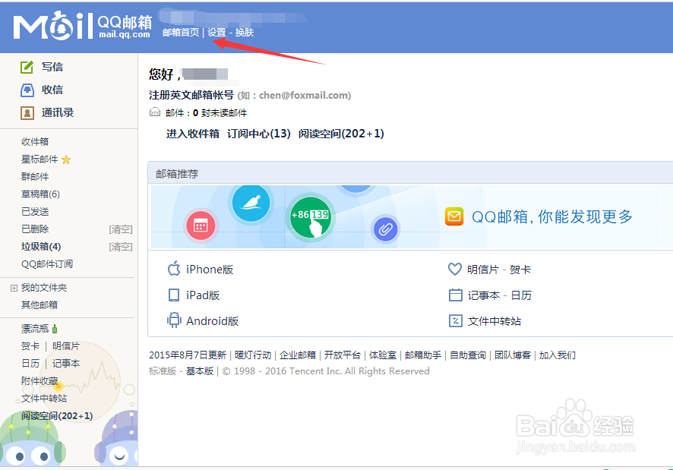Screen dimensions: 673x470
Task: Open 文件中转站 in the sidebar
Action: coord(44,399)
